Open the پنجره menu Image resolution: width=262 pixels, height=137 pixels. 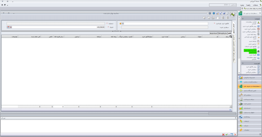tap(242, 5)
